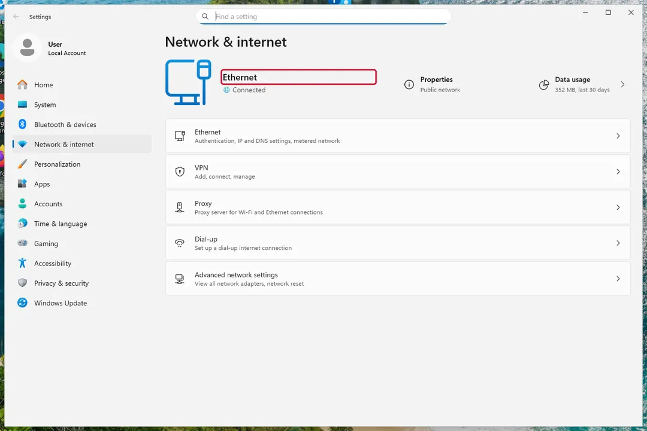Open Advanced network settings row
Screen dimensions: 647x431
click(x=398, y=279)
